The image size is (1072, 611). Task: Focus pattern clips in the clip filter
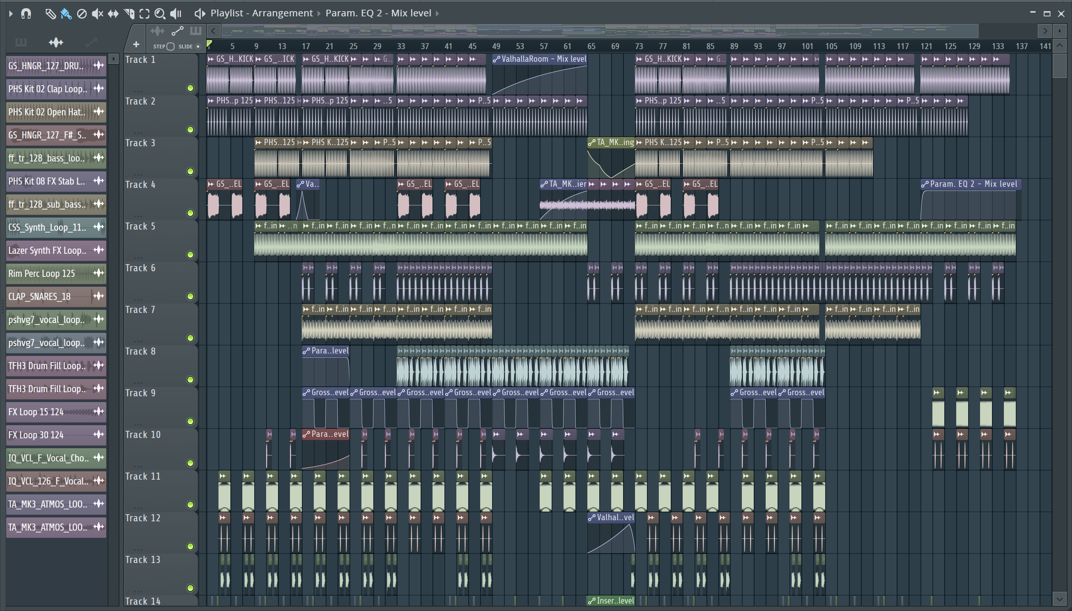(196, 31)
